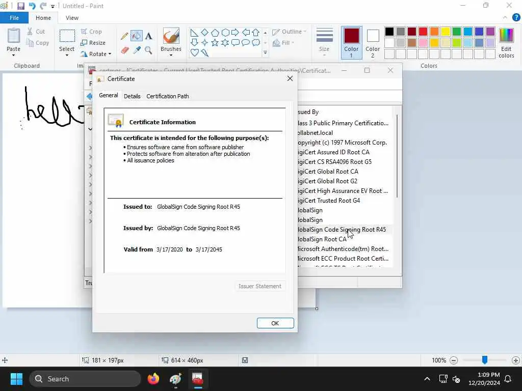522x391 pixels.
Task: Click OK in the Certificate dialog
Action: click(x=275, y=323)
